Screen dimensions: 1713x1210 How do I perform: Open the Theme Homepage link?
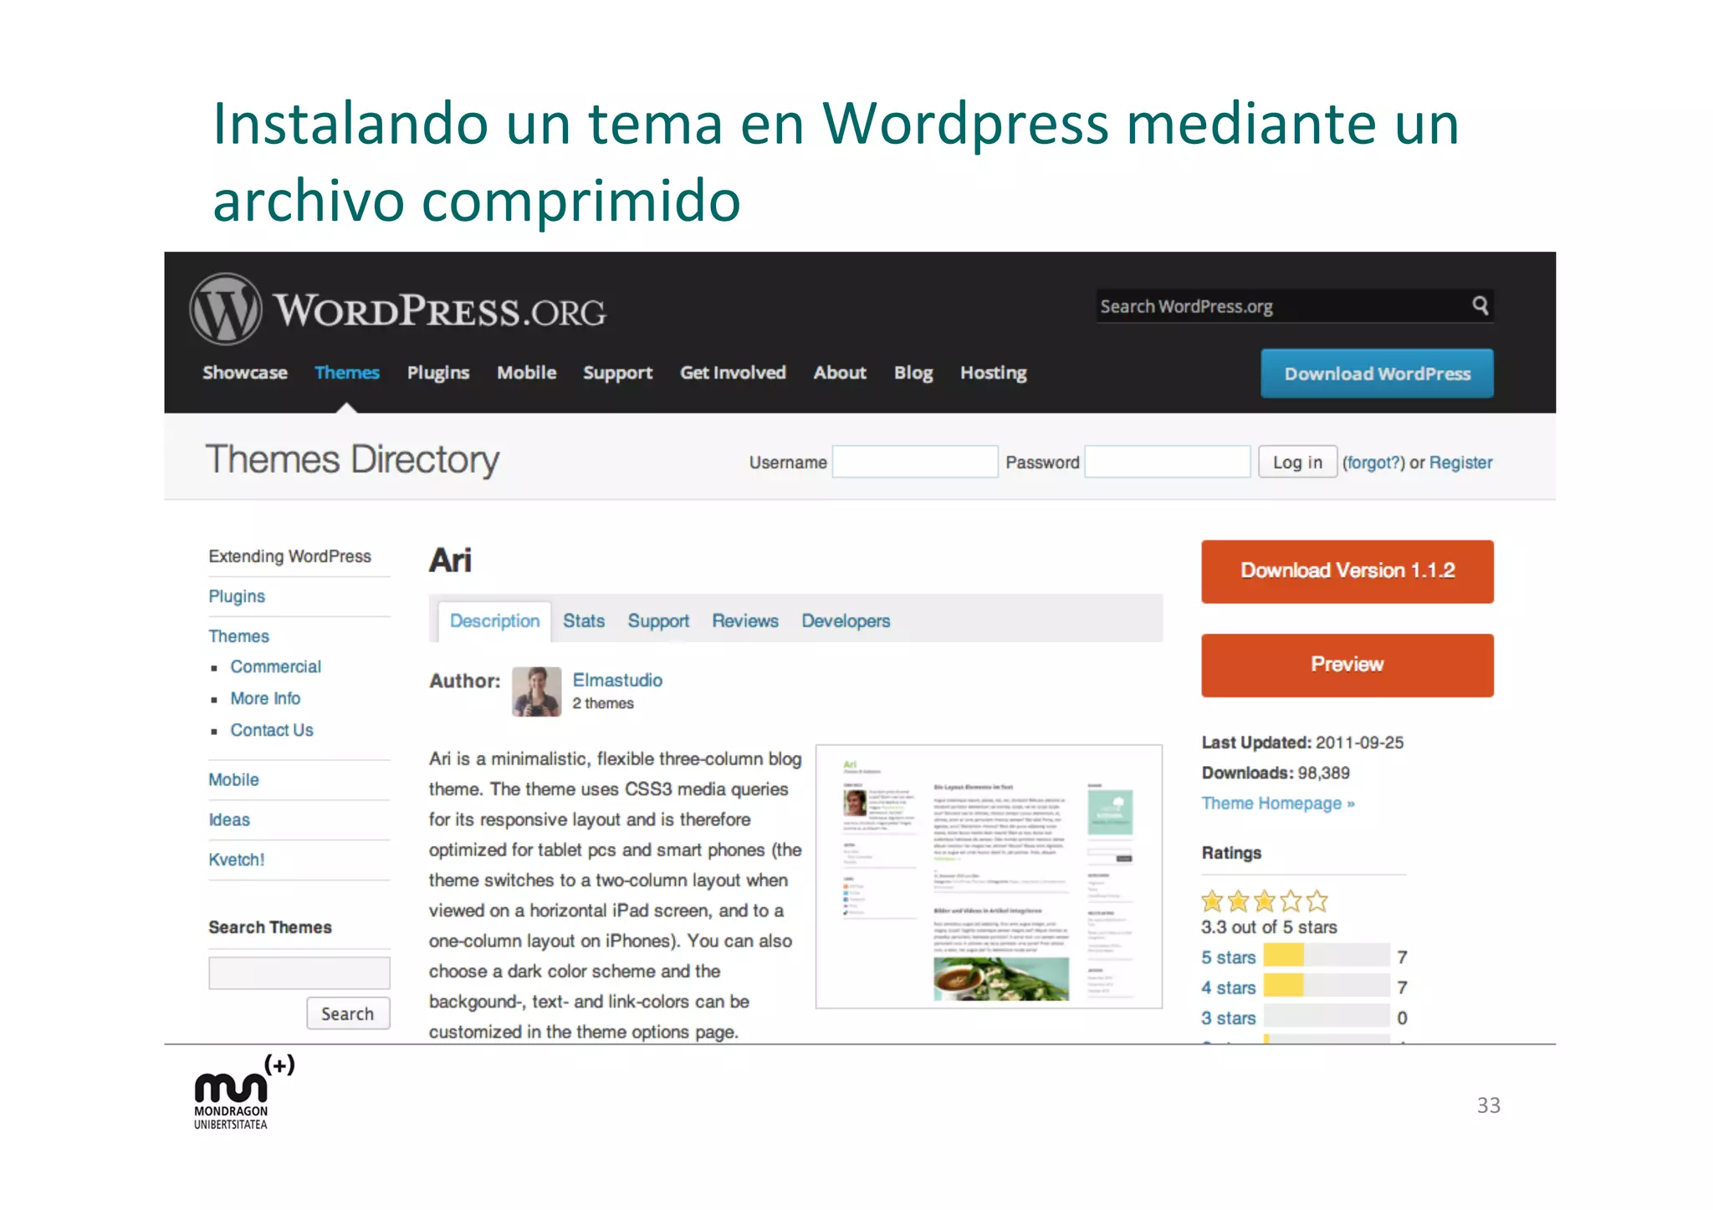click(x=1278, y=804)
